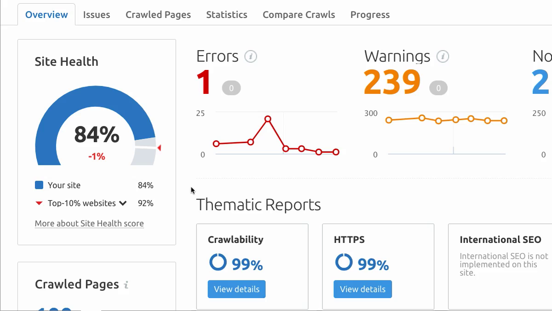Screen dimensions: 552x311
Task: Click the info icon next to Errors
Action: (x=250, y=57)
